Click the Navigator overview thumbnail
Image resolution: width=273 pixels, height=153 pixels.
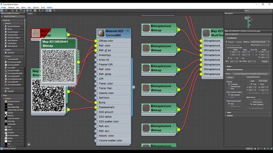(248, 22)
